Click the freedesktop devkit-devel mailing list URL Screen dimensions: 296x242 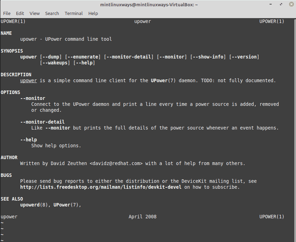coord(101,187)
